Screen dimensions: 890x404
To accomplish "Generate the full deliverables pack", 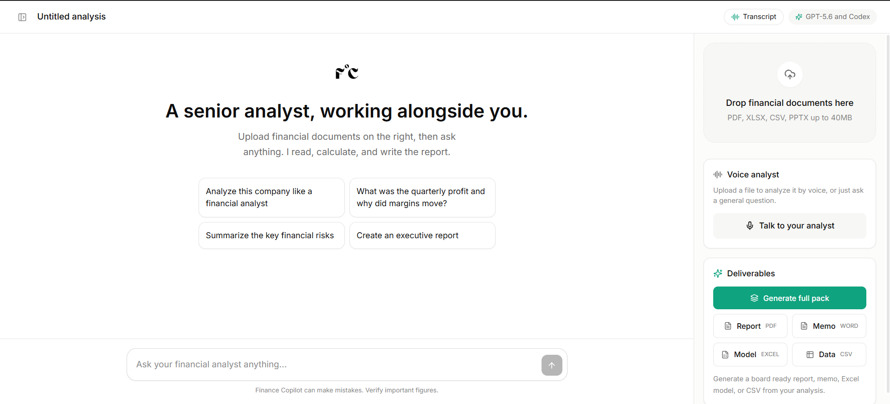I will pyautogui.click(x=790, y=298).
